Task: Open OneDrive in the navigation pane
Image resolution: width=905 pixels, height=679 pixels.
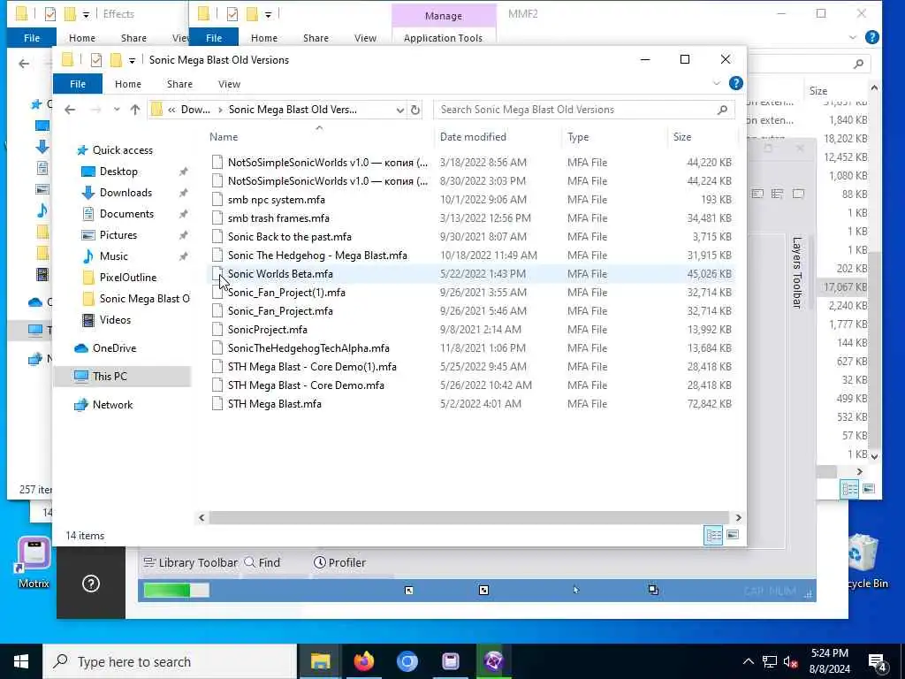Action: click(x=114, y=348)
